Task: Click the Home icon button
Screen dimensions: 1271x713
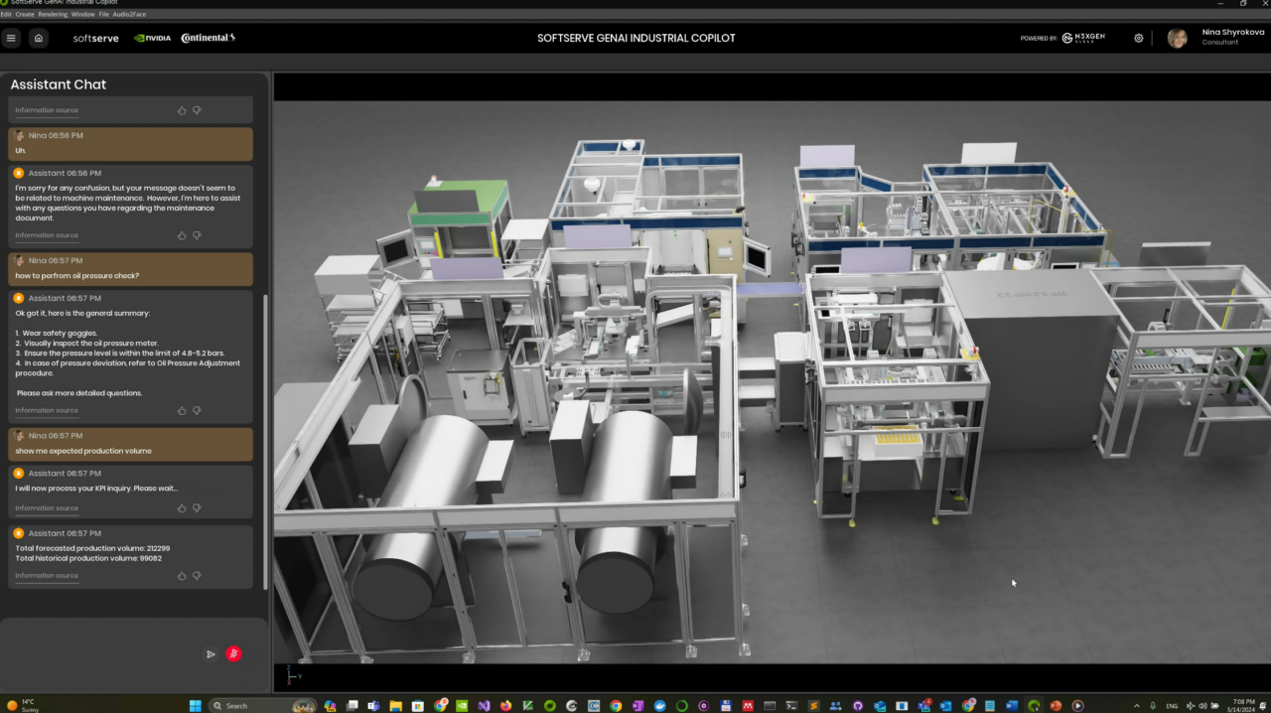Action: (38, 38)
